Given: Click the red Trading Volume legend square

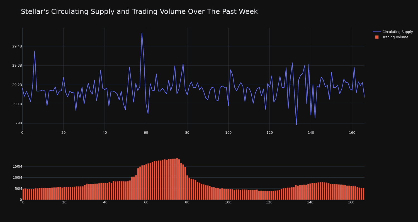Looking at the screenshot, I should (377, 37).
